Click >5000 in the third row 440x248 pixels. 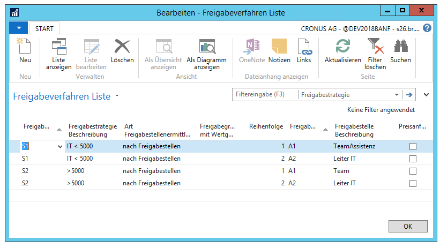tap(76, 171)
